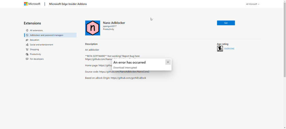Click the Age rating heading
The height and width of the screenshot is (129, 286).
222,44
